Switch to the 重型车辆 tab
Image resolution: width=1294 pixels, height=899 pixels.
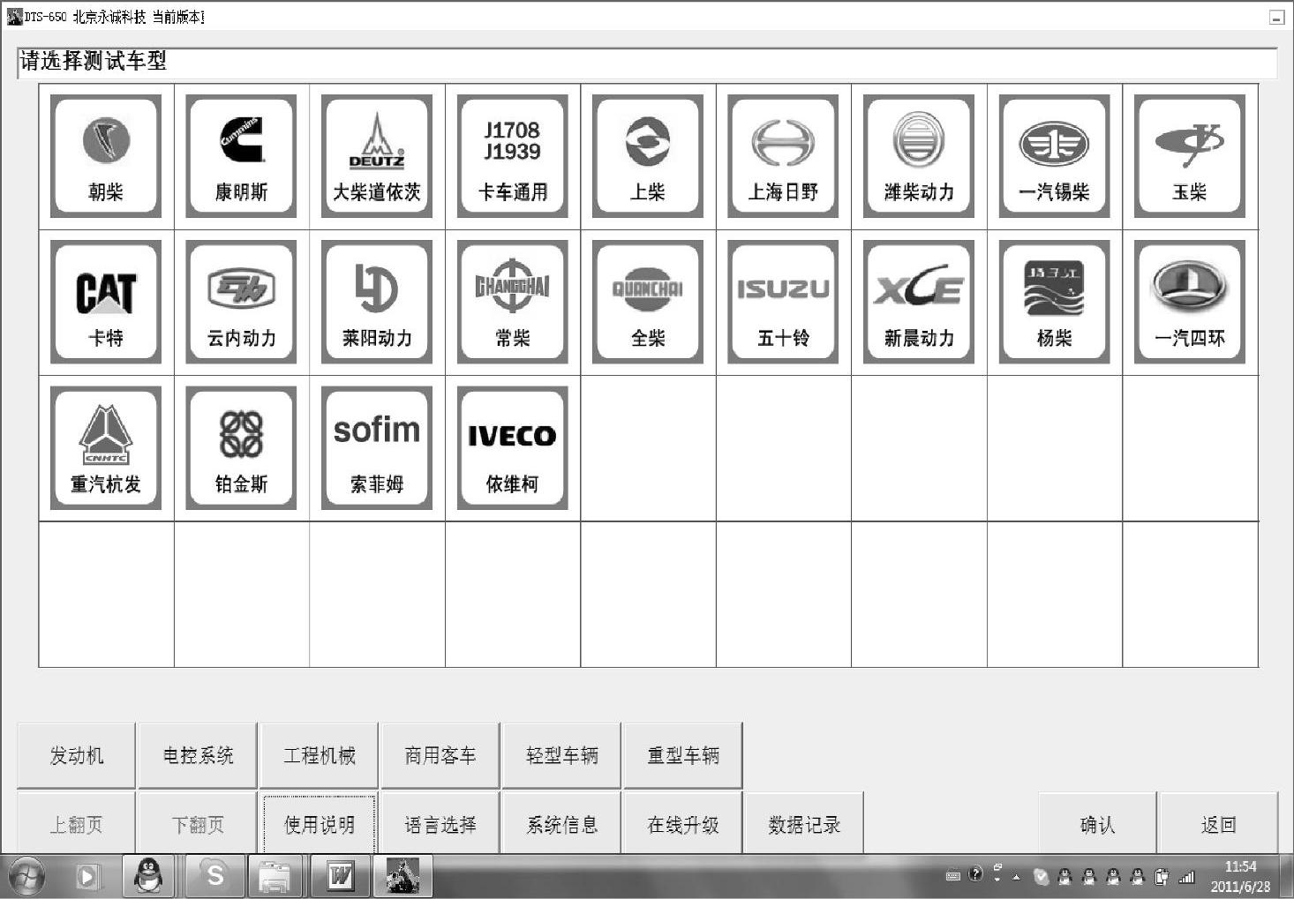coord(683,755)
